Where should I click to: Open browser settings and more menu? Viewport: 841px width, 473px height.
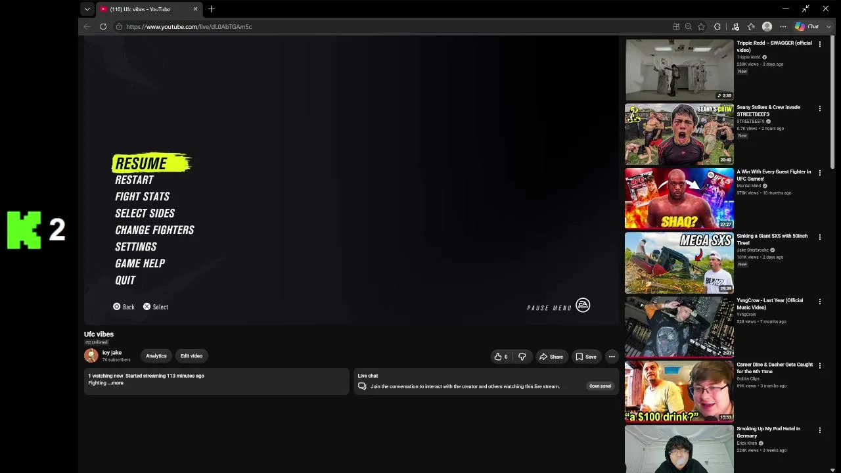point(783,27)
